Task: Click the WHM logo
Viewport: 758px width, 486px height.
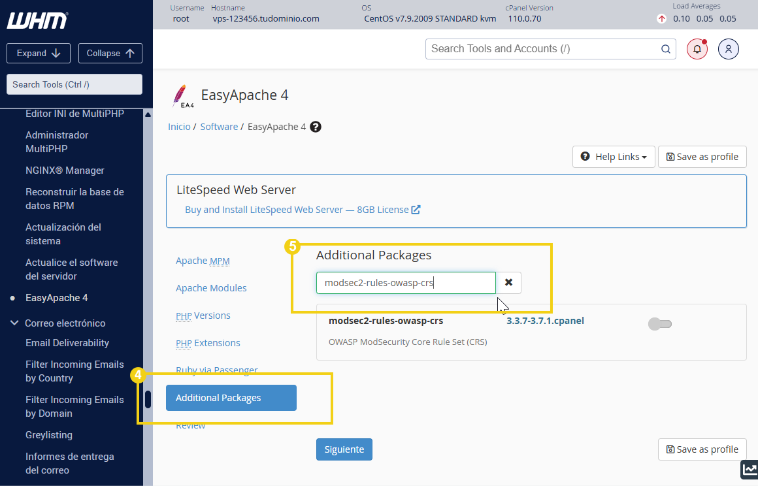Action: (37, 20)
